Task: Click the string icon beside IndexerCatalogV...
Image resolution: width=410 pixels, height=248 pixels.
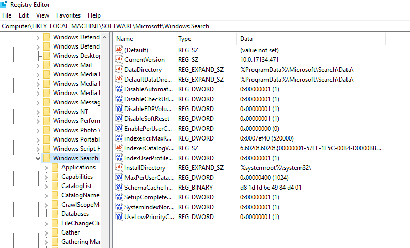Action: pyautogui.click(x=119, y=148)
